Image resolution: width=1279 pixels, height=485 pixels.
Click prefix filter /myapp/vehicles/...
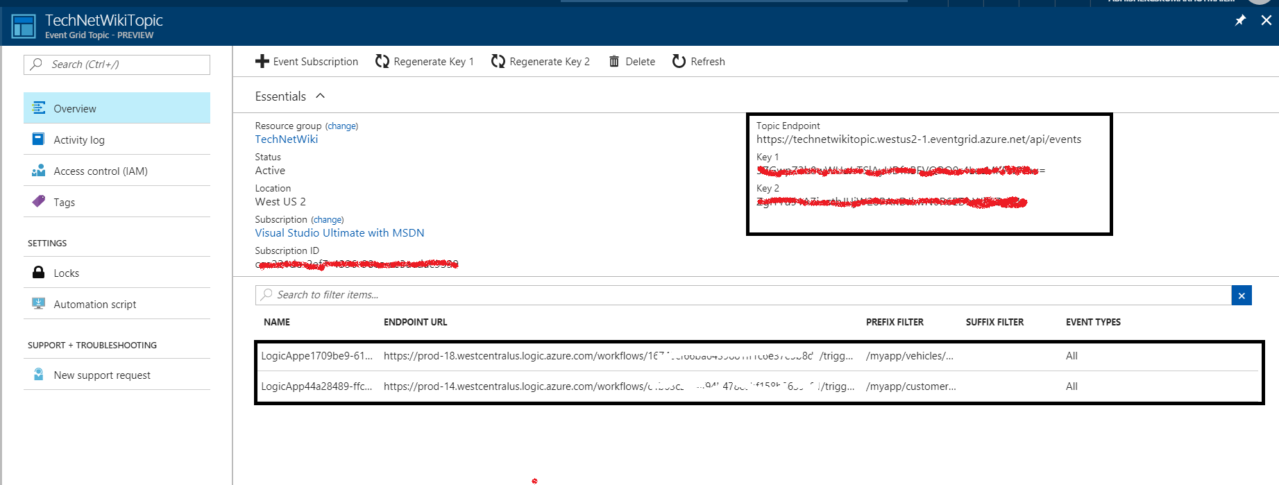[910, 356]
